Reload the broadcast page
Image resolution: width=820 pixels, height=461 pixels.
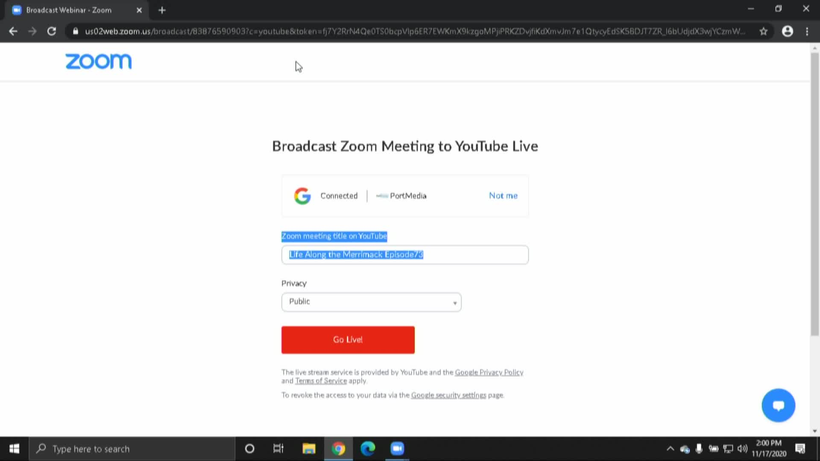pos(52,31)
